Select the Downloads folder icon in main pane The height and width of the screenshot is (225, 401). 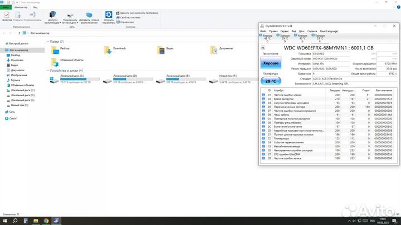[107, 50]
